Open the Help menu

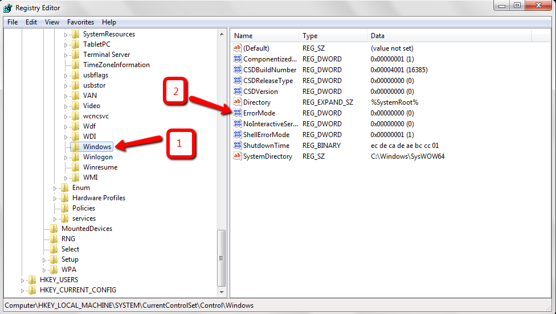109,22
